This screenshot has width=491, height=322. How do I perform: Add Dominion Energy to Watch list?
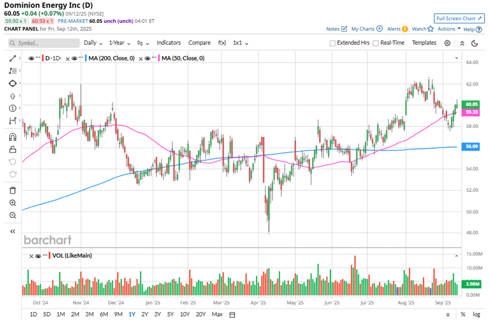423,29
